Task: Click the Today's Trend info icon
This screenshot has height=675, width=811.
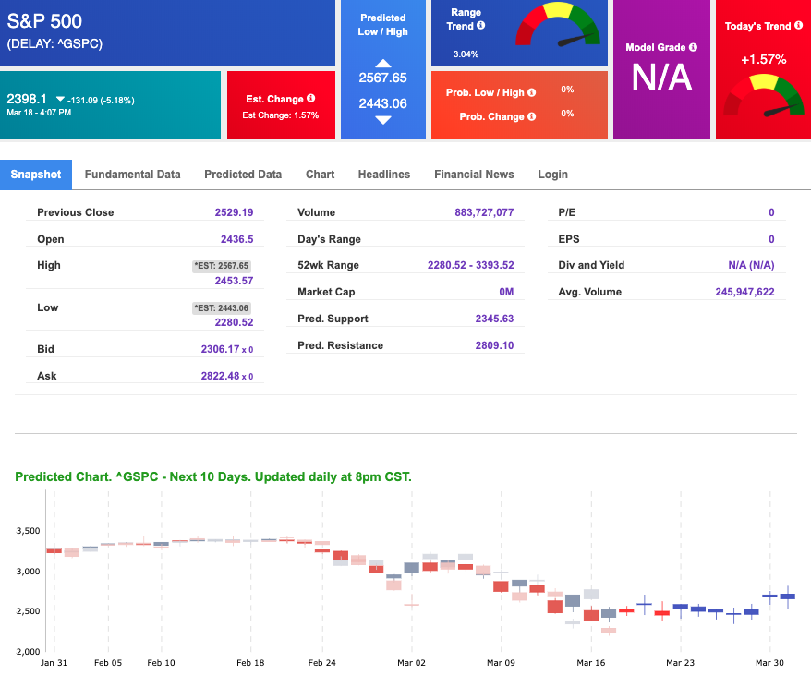Action: coord(799,25)
